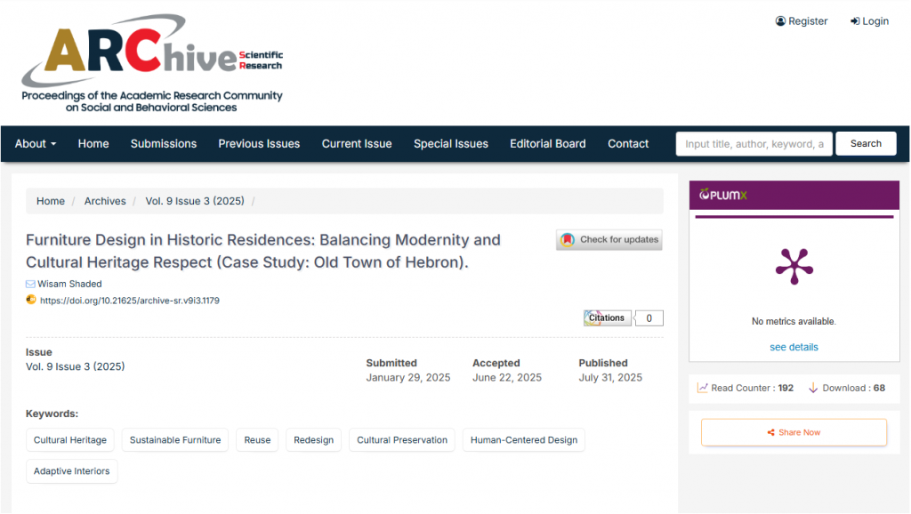Image resolution: width=911 pixels, height=514 pixels.
Task: Click the Login arrow icon
Action: point(855,21)
